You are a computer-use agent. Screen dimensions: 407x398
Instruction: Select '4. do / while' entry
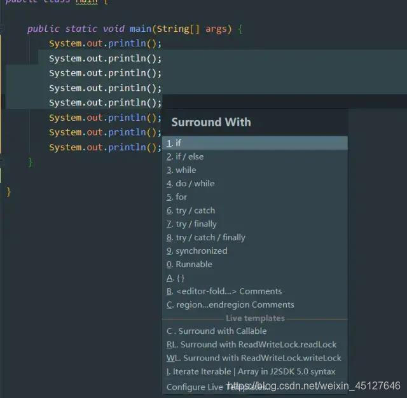click(x=254, y=184)
